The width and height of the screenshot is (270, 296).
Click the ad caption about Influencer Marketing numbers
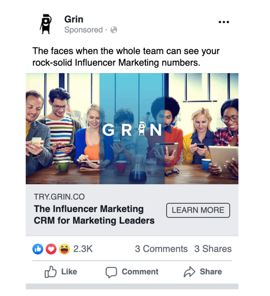tap(126, 57)
